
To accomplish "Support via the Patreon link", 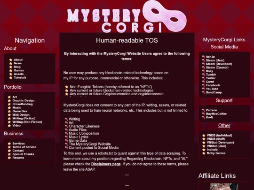I will [x=211, y=110].
